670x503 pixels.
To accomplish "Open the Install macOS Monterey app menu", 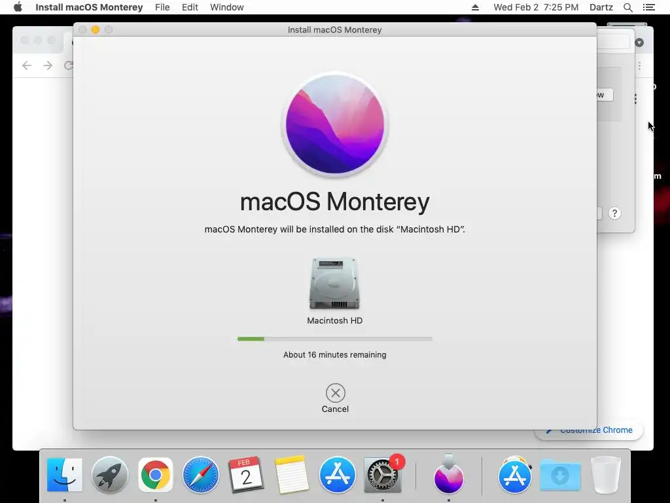I will [89, 7].
